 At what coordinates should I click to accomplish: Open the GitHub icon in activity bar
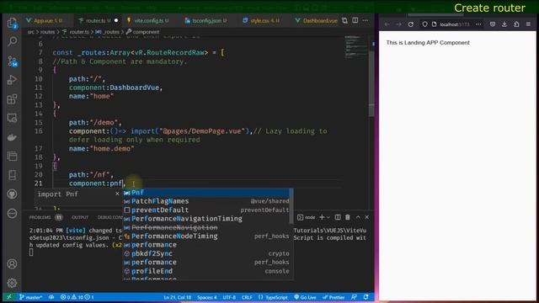12,194
